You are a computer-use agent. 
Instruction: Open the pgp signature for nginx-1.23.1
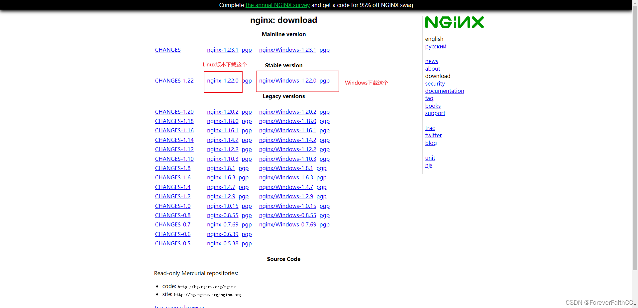coord(247,50)
